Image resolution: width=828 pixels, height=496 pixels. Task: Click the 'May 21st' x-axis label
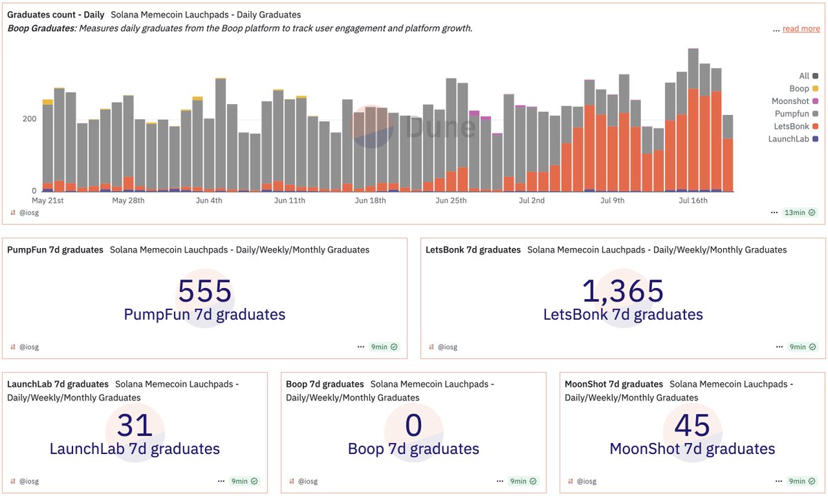pyautogui.click(x=48, y=200)
